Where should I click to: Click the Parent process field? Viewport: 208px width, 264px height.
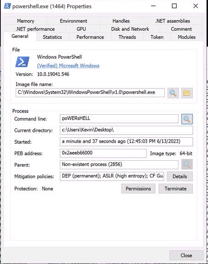tap(119, 164)
